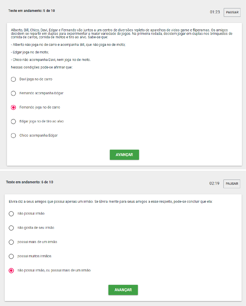Choose 'Fernando acompanha Edgar' radio option
246x306 pixels.
pos(13,93)
